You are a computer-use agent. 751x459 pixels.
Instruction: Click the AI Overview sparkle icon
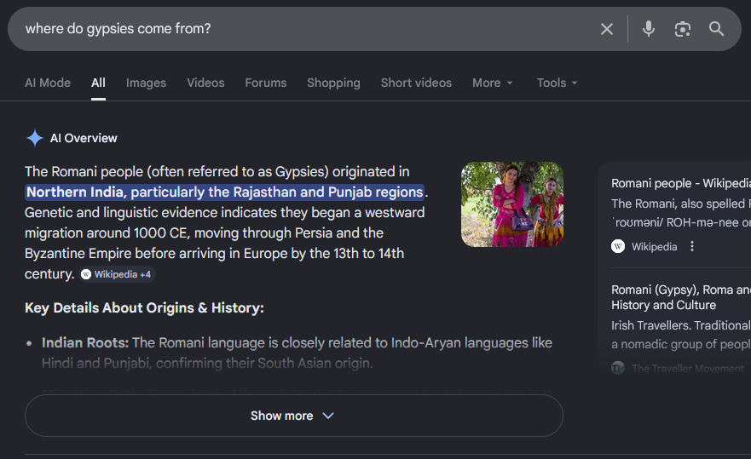coord(34,138)
